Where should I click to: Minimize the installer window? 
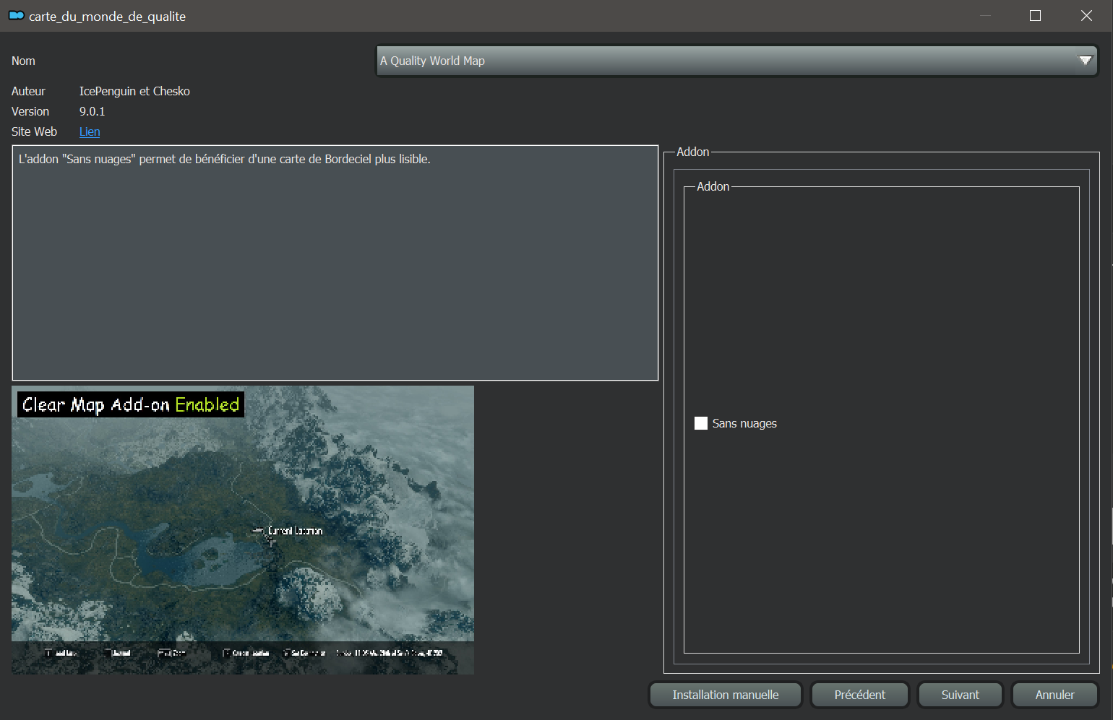pos(986,16)
